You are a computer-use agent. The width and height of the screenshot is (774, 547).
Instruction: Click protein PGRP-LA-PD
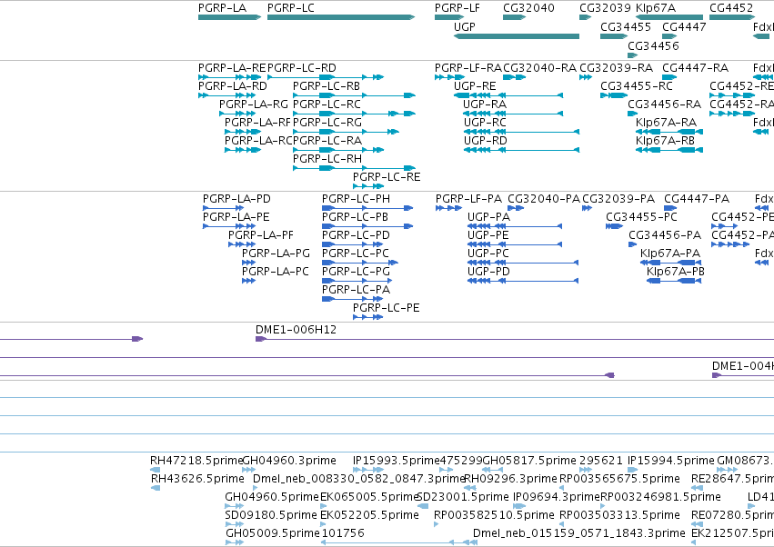[x=236, y=199]
